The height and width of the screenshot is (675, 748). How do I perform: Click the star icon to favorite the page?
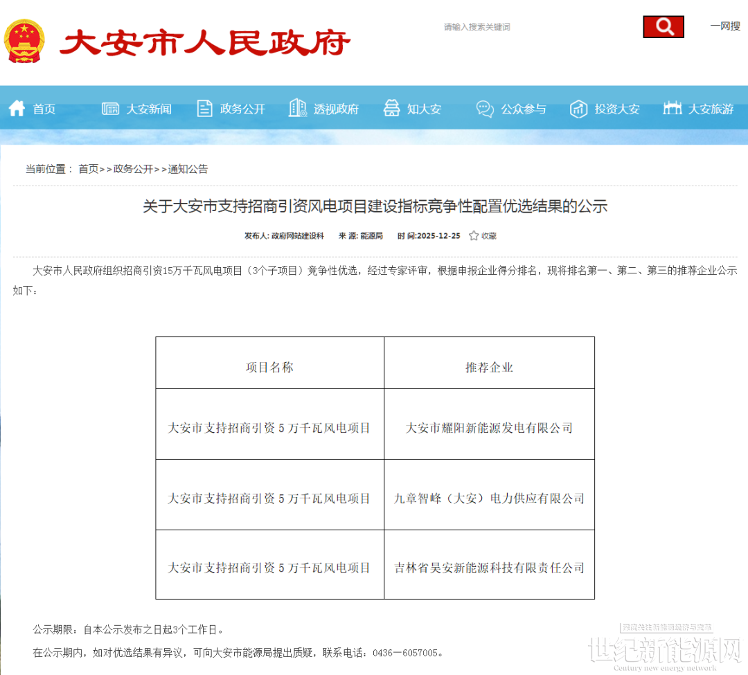(474, 236)
